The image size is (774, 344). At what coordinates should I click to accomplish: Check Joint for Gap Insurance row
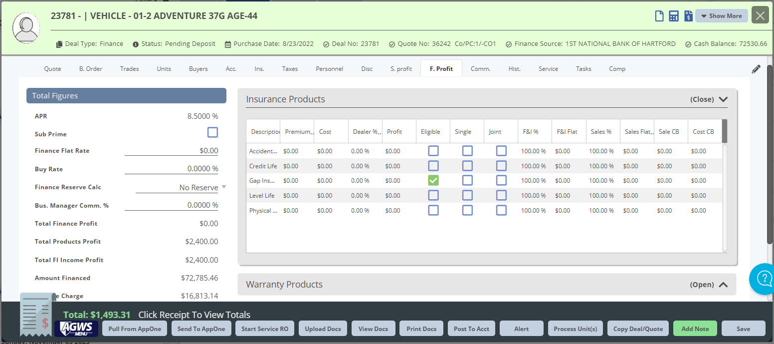point(501,180)
